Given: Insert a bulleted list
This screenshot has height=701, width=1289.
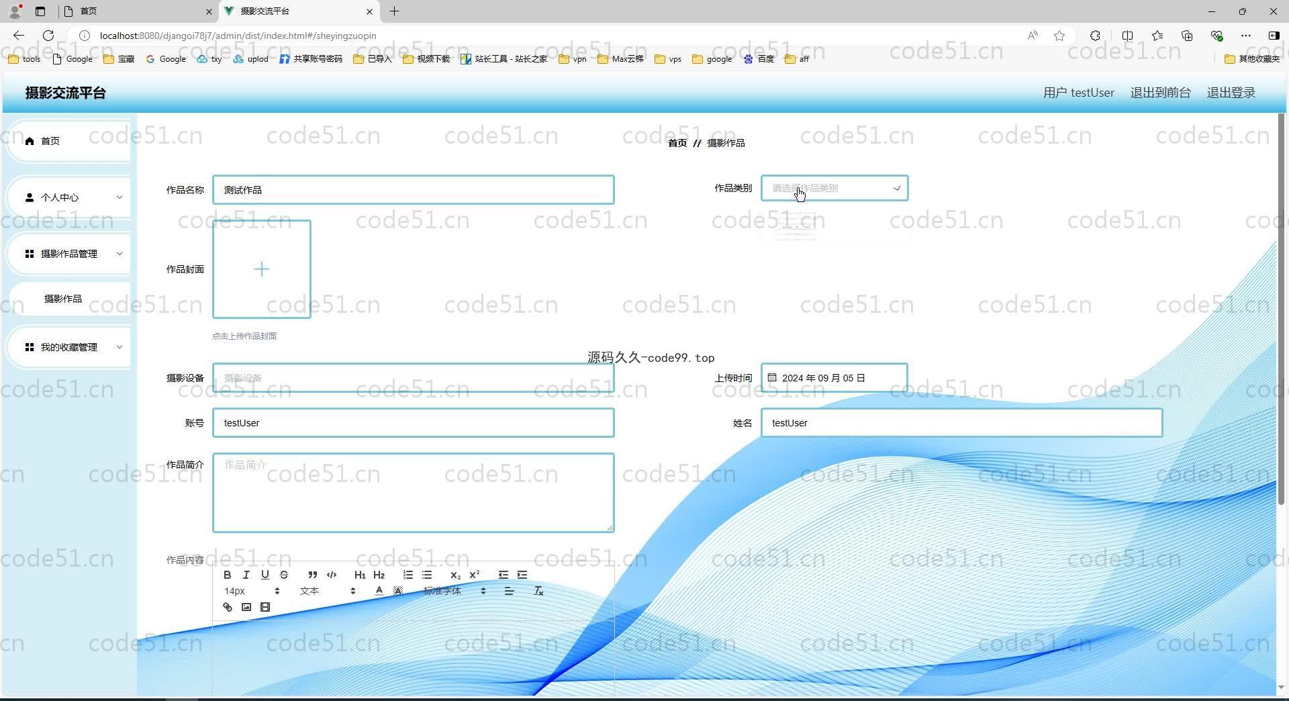Looking at the screenshot, I should pyautogui.click(x=426, y=575).
